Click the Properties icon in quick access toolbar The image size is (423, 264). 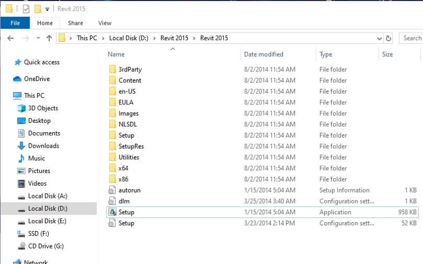(x=26, y=9)
